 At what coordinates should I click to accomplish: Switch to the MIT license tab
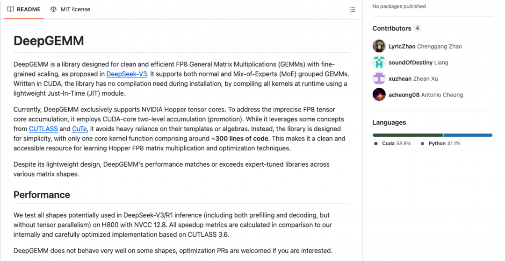coord(70,9)
